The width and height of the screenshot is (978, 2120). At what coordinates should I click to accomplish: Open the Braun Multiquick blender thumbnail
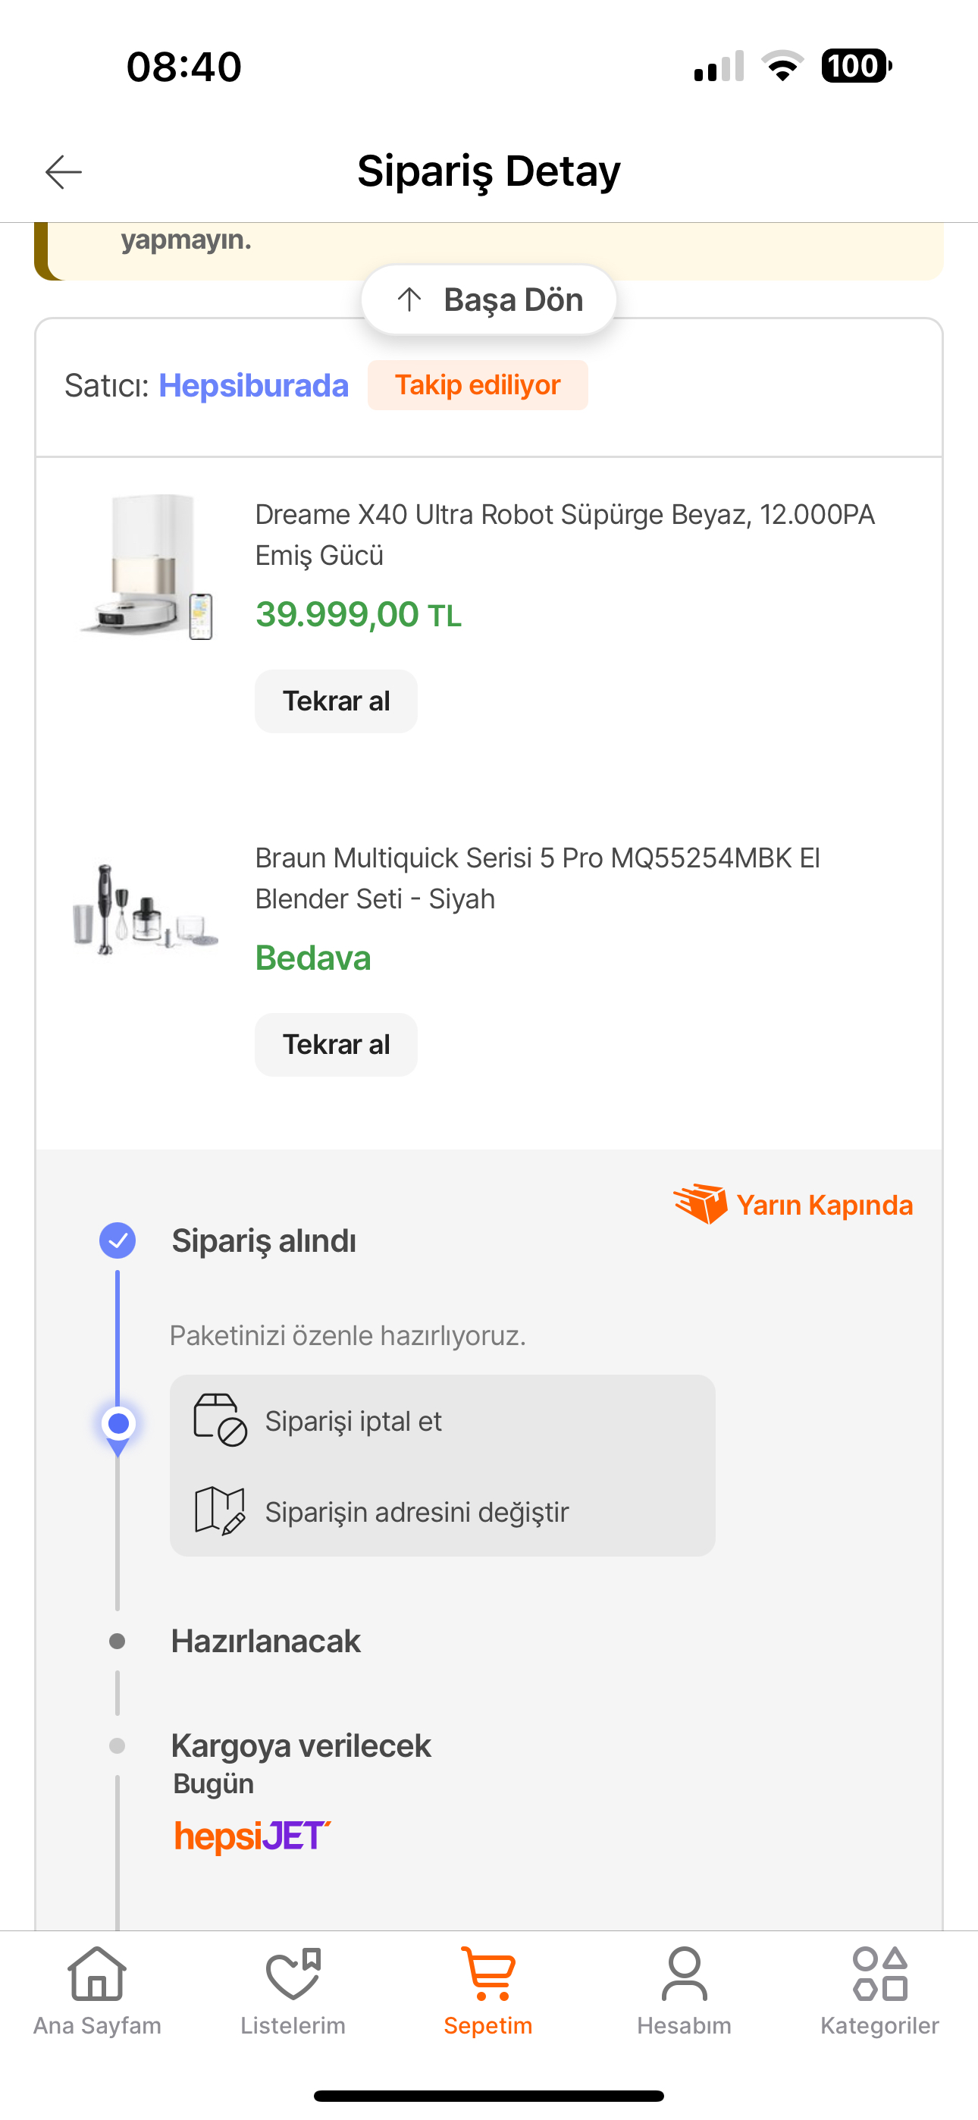click(145, 909)
